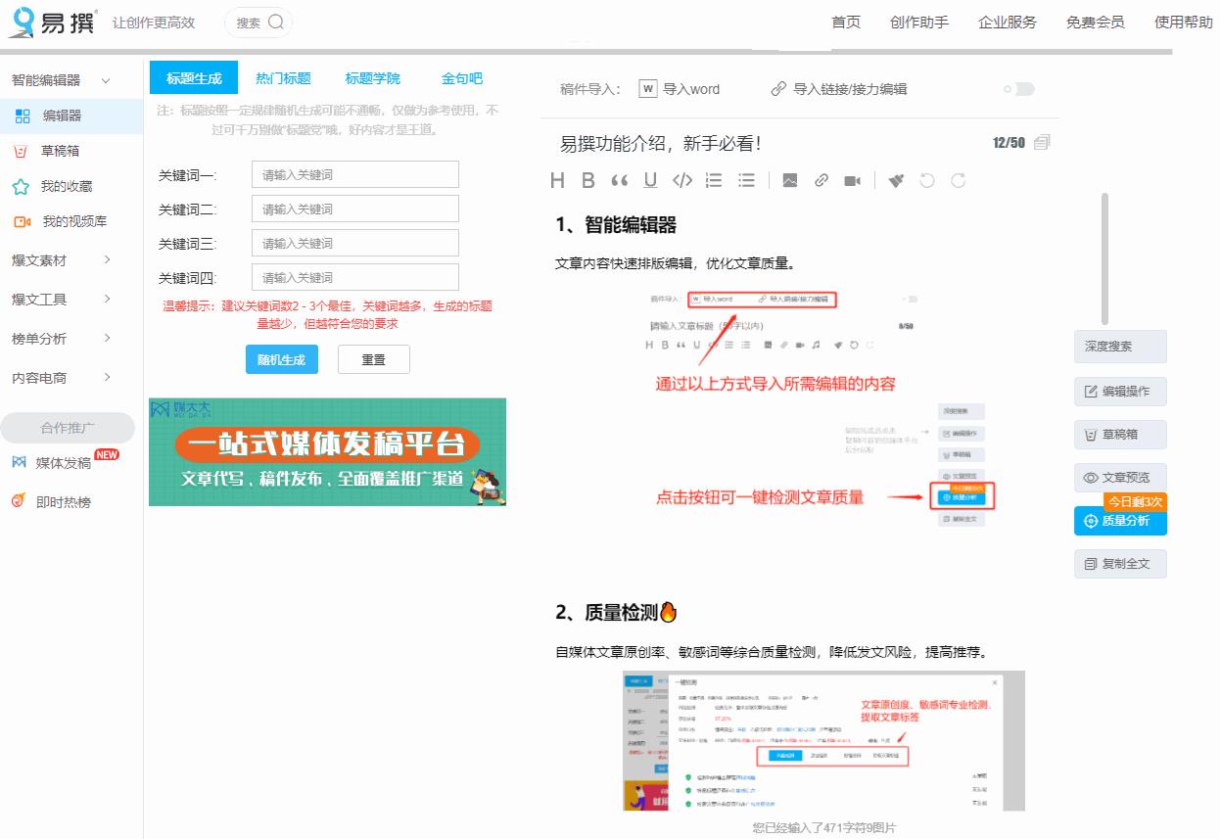Create an ordered numbered list
Image resolution: width=1220 pixels, height=839 pixels.
pos(714,180)
